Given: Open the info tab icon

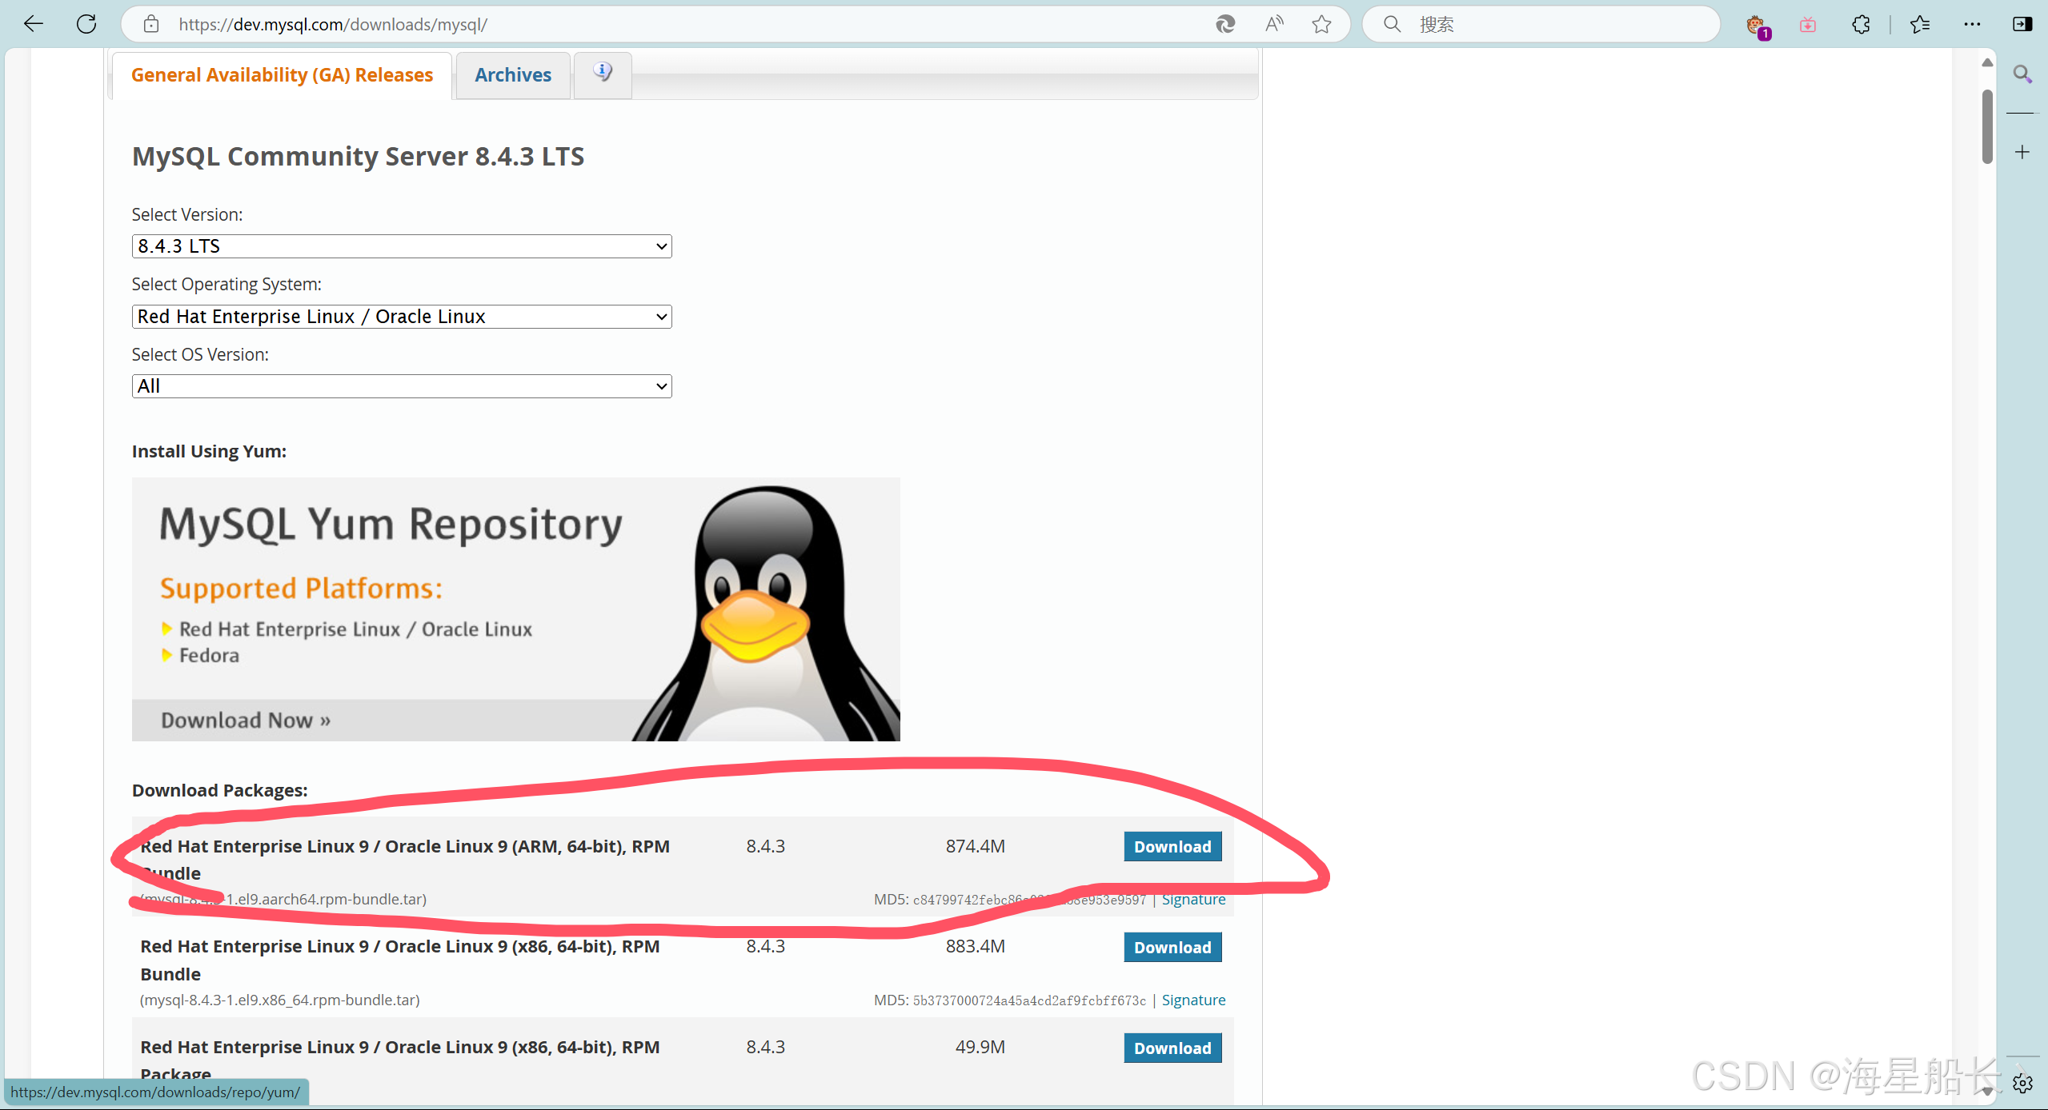Looking at the screenshot, I should point(603,74).
